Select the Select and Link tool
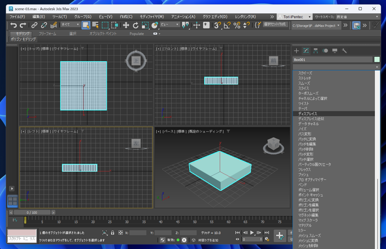 (x=34, y=25)
